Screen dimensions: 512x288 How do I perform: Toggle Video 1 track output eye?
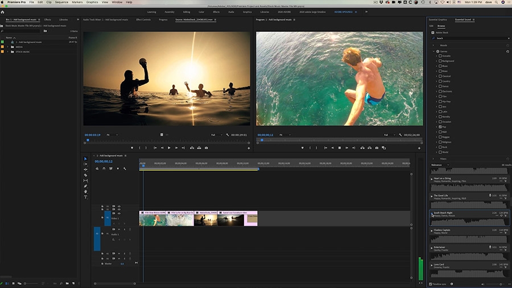point(119,213)
